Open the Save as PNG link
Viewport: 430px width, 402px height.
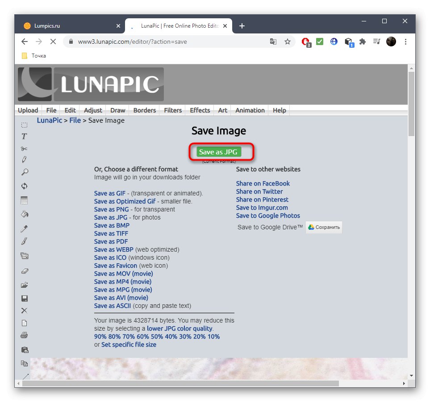[111, 209]
